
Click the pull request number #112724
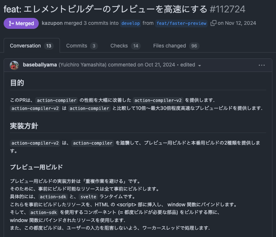[x=227, y=9]
